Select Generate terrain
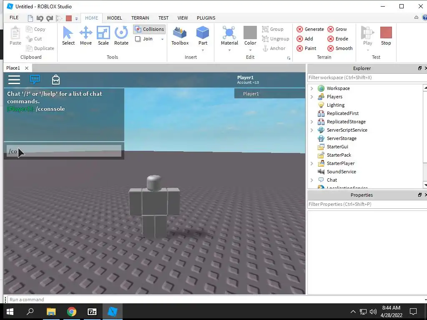 pyautogui.click(x=310, y=29)
